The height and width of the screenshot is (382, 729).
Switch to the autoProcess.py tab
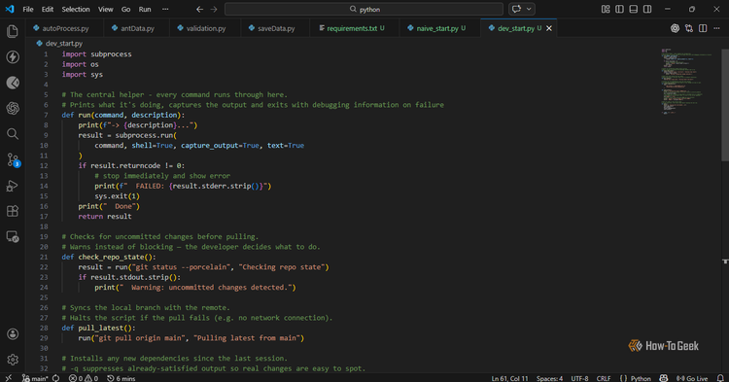pos(64,28)
